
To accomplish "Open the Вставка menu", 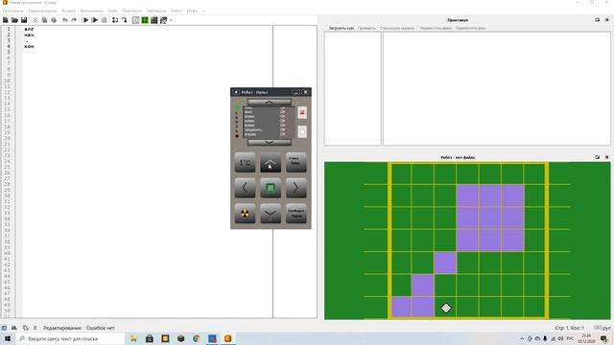I will pos(68,11).
